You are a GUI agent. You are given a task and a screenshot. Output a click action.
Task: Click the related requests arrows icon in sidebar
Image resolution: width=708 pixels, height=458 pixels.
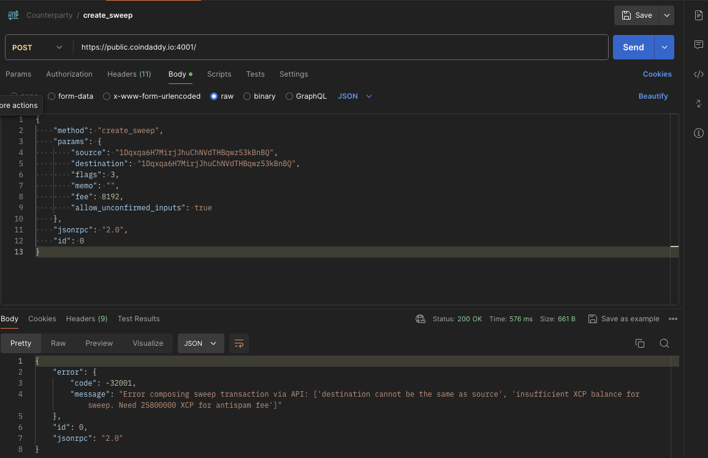coord(699,104)
